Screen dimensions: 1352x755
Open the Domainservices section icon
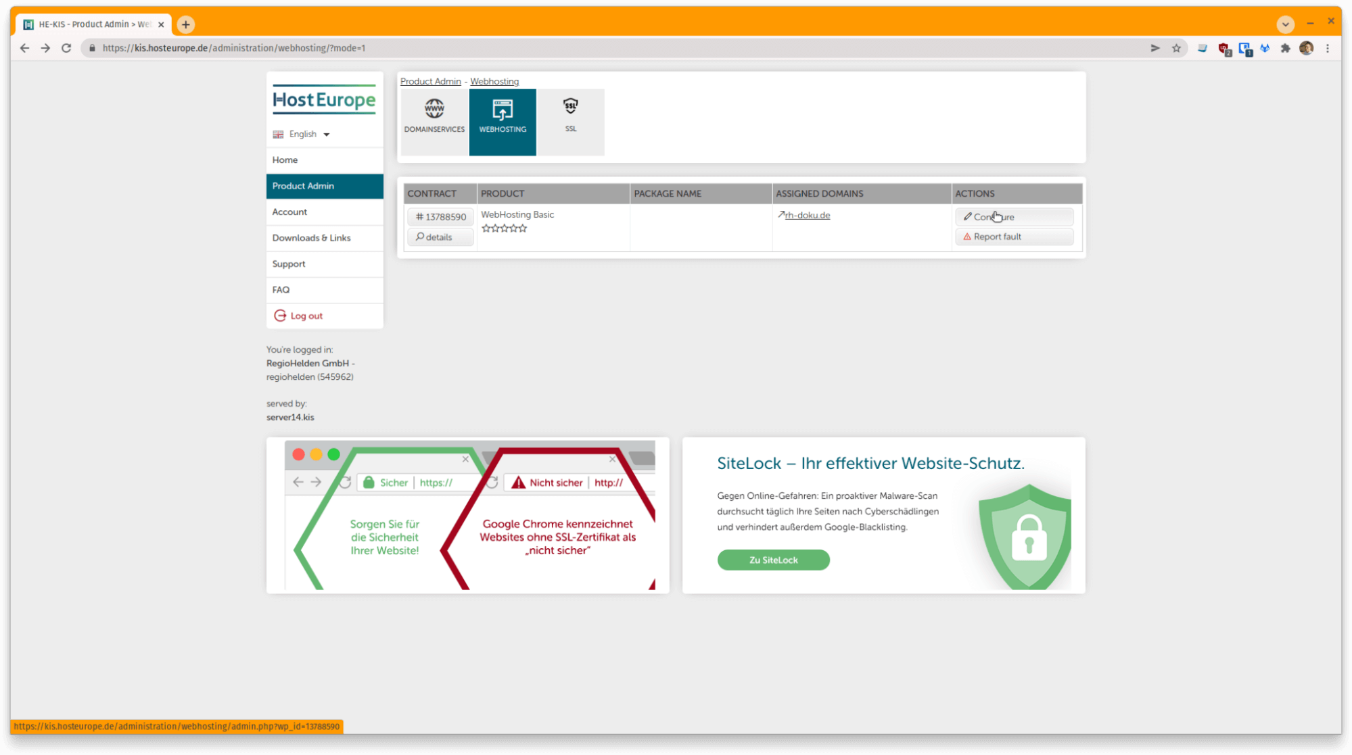(x=434, y=122)
